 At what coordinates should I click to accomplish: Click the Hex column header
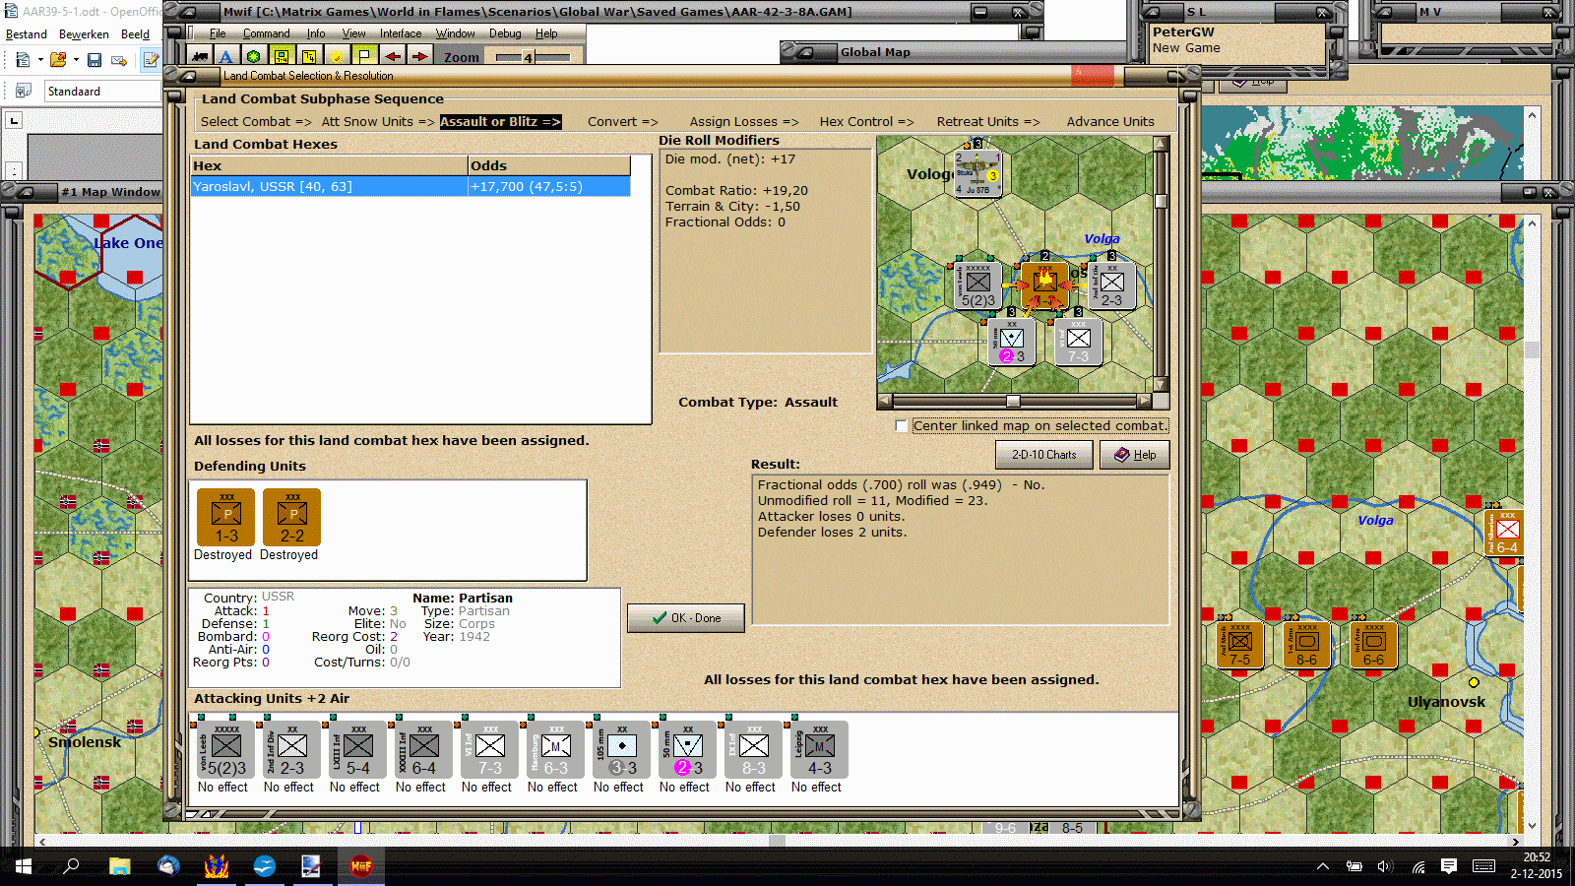point(329,165)
